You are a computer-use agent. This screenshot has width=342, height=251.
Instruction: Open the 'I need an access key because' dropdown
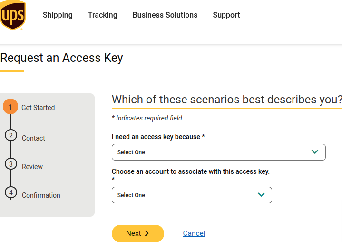click(218, 152)
